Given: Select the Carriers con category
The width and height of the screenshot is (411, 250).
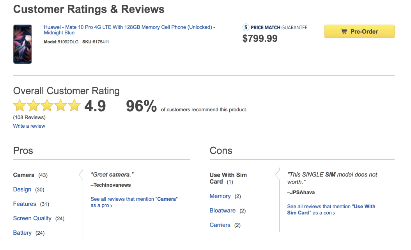Looking at the screenshot, I should (220, 225).
